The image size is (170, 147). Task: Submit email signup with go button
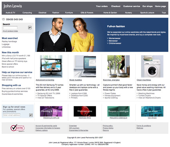pyautogui.click(x=31, y=115)
